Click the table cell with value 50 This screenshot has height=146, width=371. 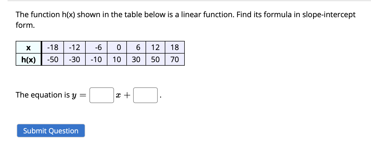(156, 60)
